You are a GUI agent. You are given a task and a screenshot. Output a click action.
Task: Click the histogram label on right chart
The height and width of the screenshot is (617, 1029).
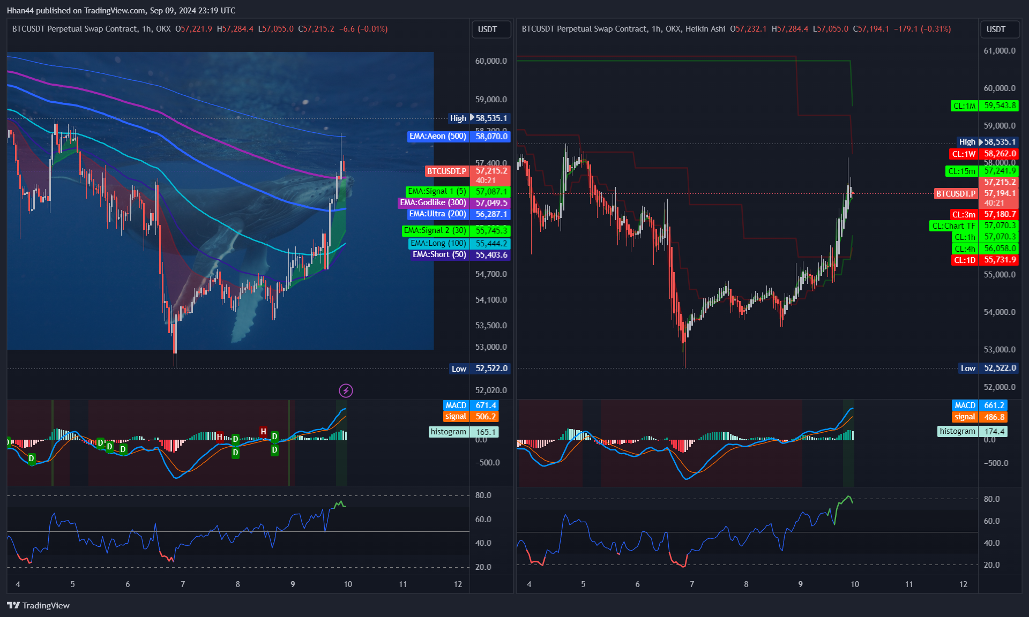click(x=958, y=431)
